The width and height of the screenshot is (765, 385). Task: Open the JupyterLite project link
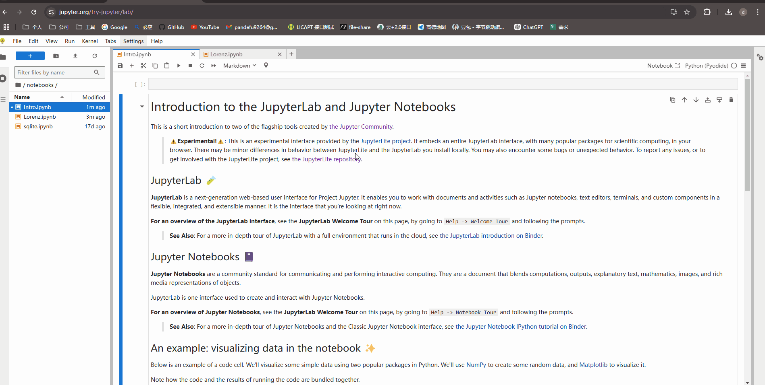point(386,141)
